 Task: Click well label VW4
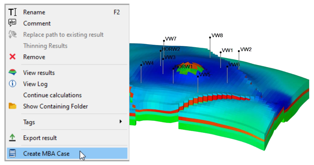148,63
